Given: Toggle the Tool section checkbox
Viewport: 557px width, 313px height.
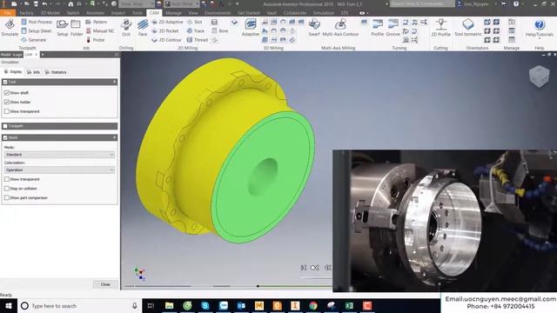Looking at the screenshot, I should pos(5,82).
